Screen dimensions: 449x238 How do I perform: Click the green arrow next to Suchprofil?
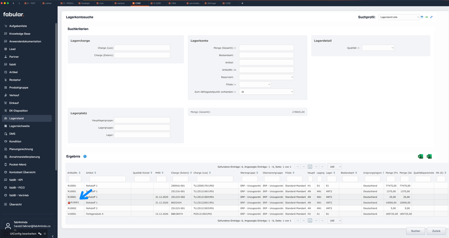[x=426, y=17]
